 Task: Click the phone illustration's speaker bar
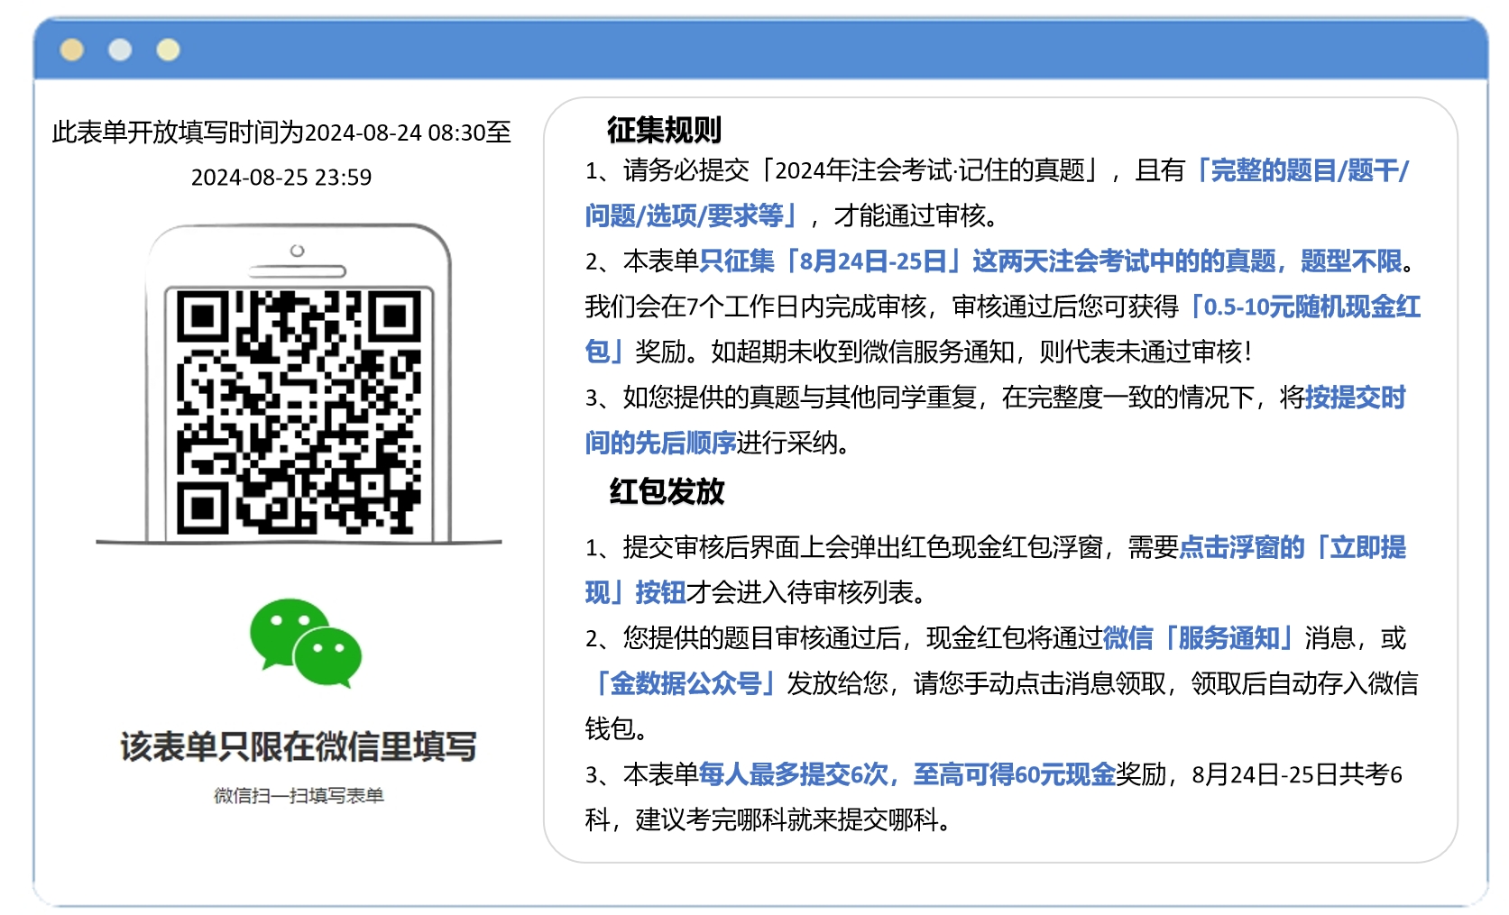click(x=297, y=270)
